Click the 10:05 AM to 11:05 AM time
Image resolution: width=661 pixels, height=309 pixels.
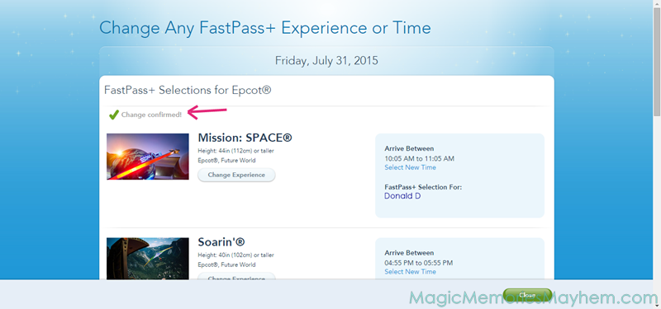click(x=420, y=158)
